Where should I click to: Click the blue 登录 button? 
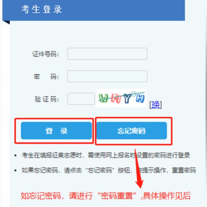(56, 131)
